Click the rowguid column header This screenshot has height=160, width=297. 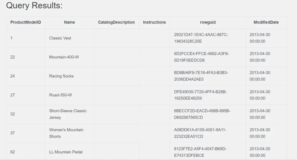coord(208,22)
